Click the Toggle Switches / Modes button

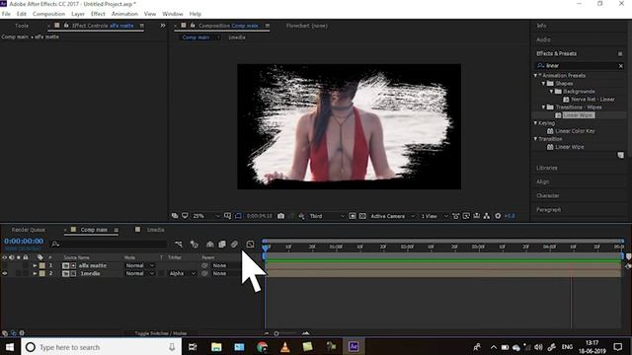coord(160,333)
